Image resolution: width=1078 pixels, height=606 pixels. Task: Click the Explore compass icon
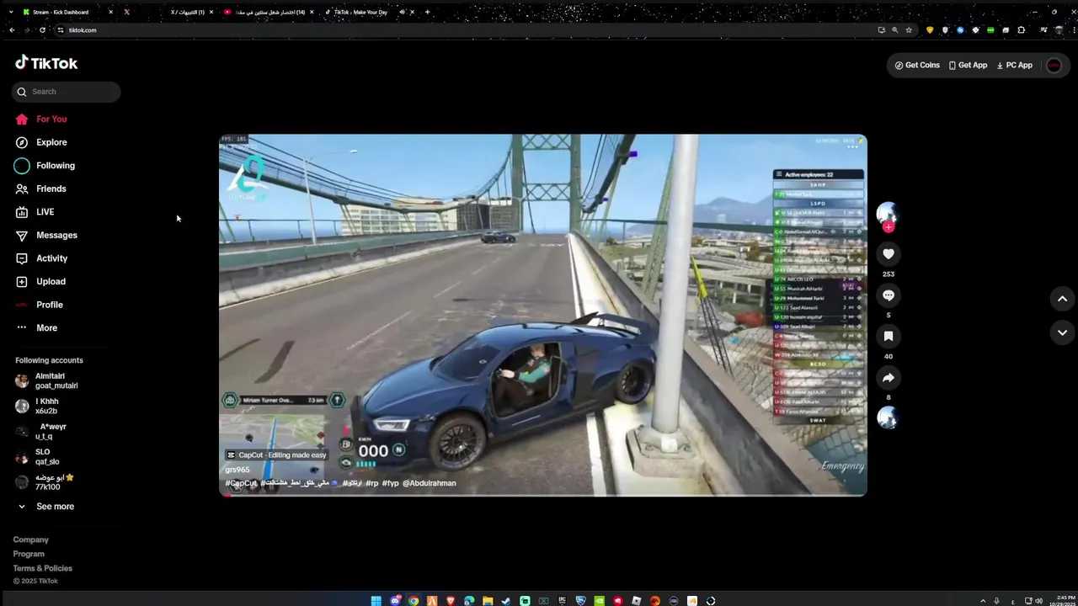pyautogui.click(x=22, y=142)
